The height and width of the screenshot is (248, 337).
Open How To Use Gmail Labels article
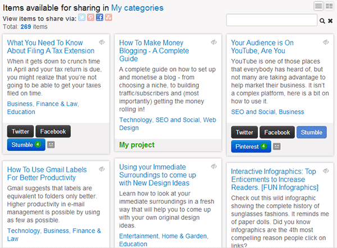tap(47, 173)
